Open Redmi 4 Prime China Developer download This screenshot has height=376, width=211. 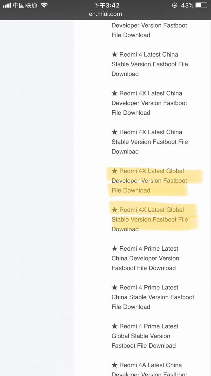click(145, 258)
